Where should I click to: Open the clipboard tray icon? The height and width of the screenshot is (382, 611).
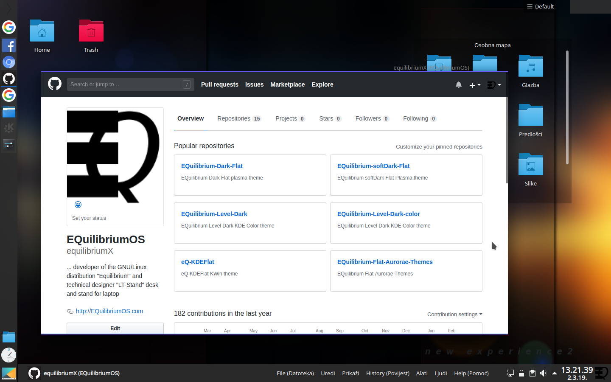(532, 373)
